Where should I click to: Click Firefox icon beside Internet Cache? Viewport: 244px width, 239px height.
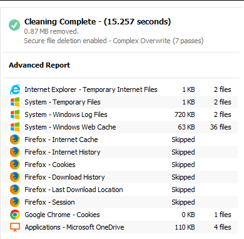(15, 140)
